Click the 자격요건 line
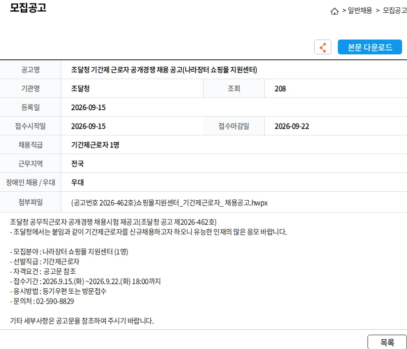Image resolution: width=407 pixels, height=349 pixels. (43, 271)
